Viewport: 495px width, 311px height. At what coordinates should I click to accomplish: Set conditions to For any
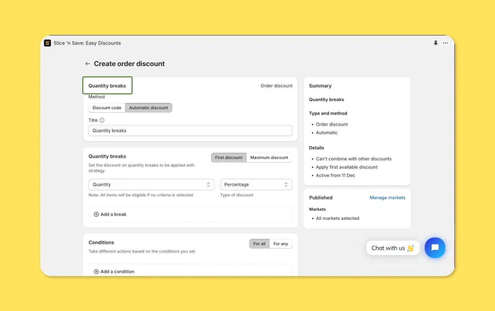[x=280, y=244]
